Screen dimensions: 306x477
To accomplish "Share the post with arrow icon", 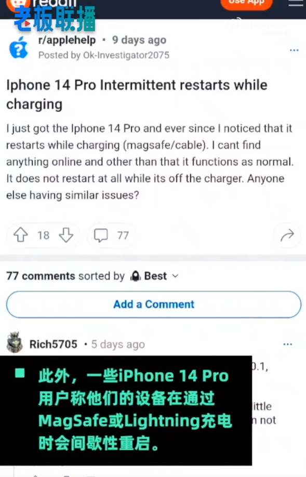I will 287,235.
